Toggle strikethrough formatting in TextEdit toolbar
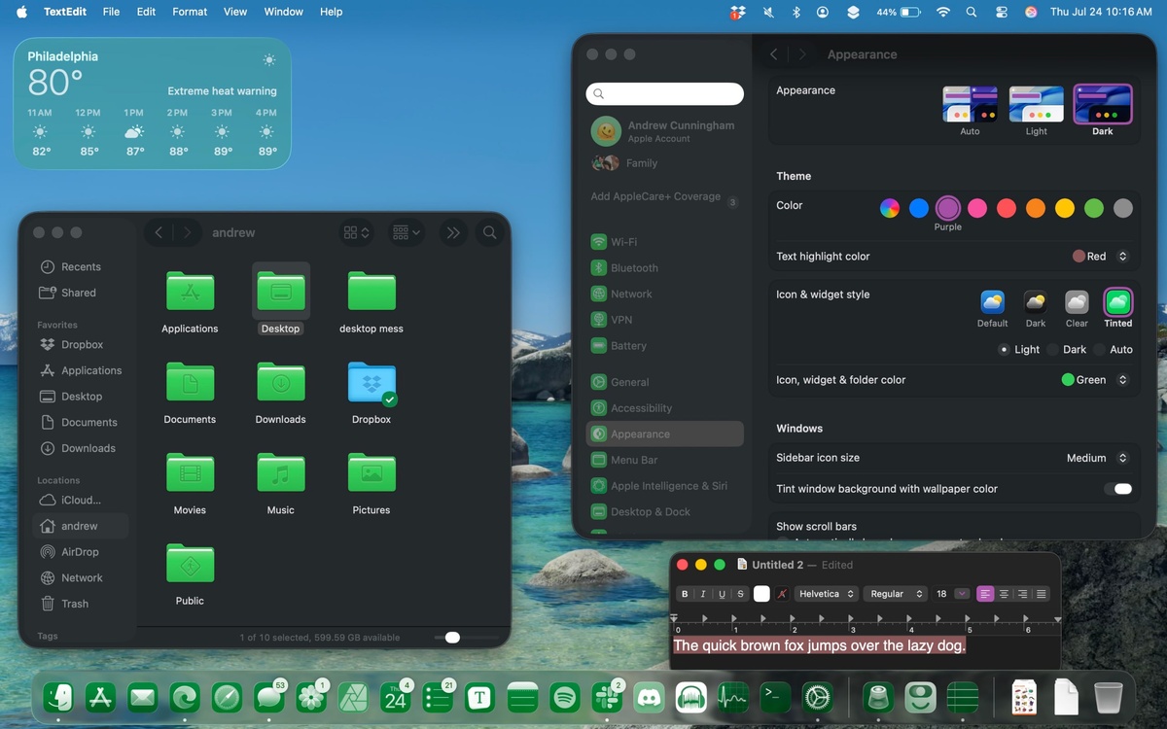Viewport: 1167px width, 729px height. coord(741,594)
